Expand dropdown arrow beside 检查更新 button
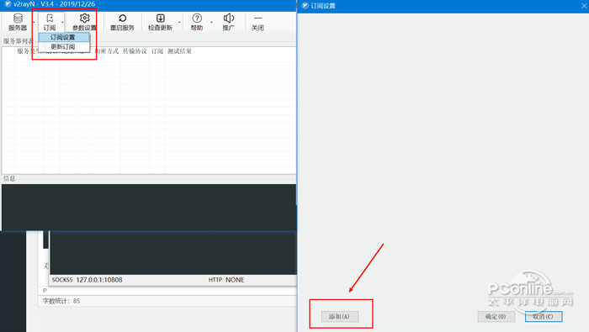Viewport: 589px width, 332px height. [179, 23]
